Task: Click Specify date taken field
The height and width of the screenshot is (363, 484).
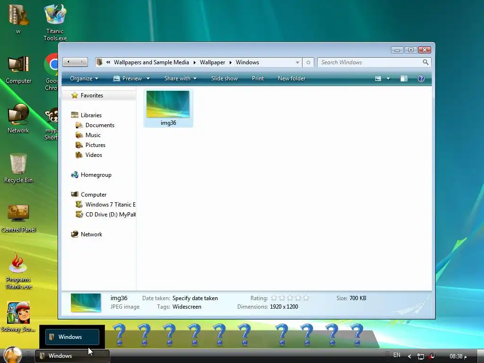Action: coord(195,298)
